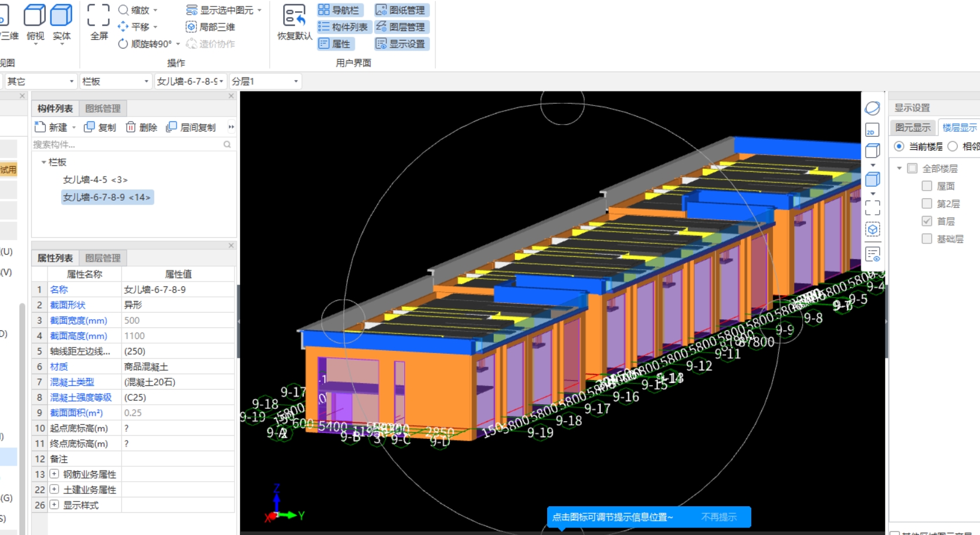
Task: Click 删除 delete component button
Action: pos(141,127)
